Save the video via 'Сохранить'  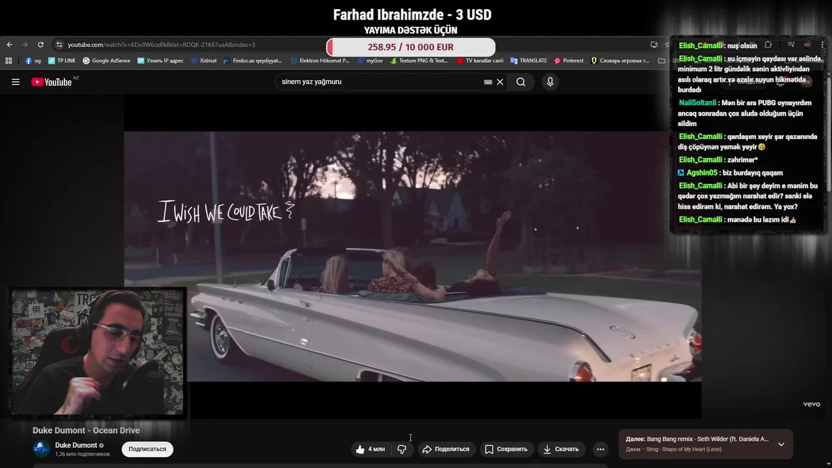coord(506,449)
